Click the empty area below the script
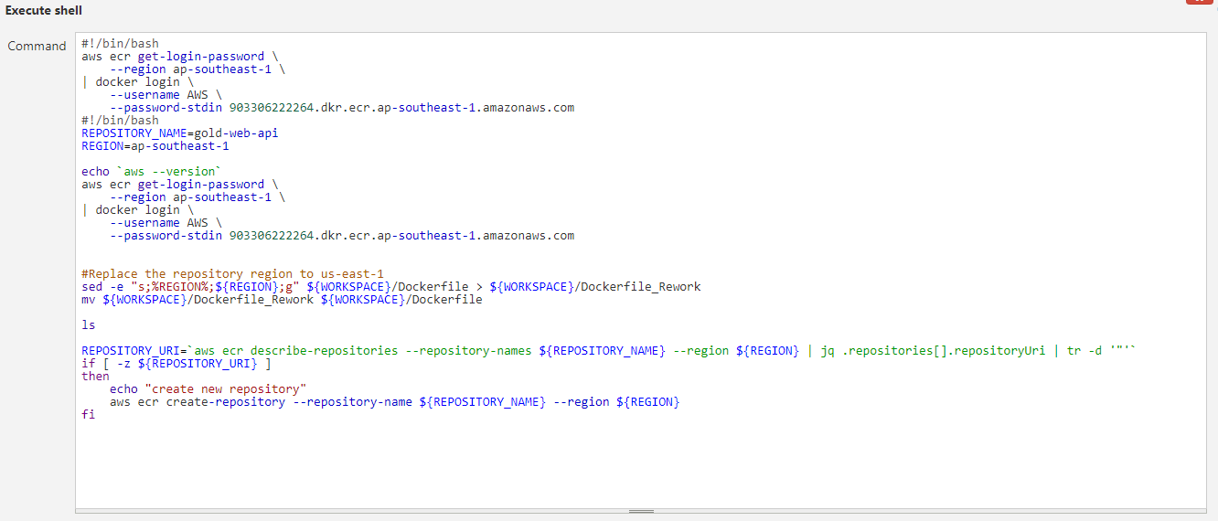This screenshot has width=1218, height=521. pos(640,466)
